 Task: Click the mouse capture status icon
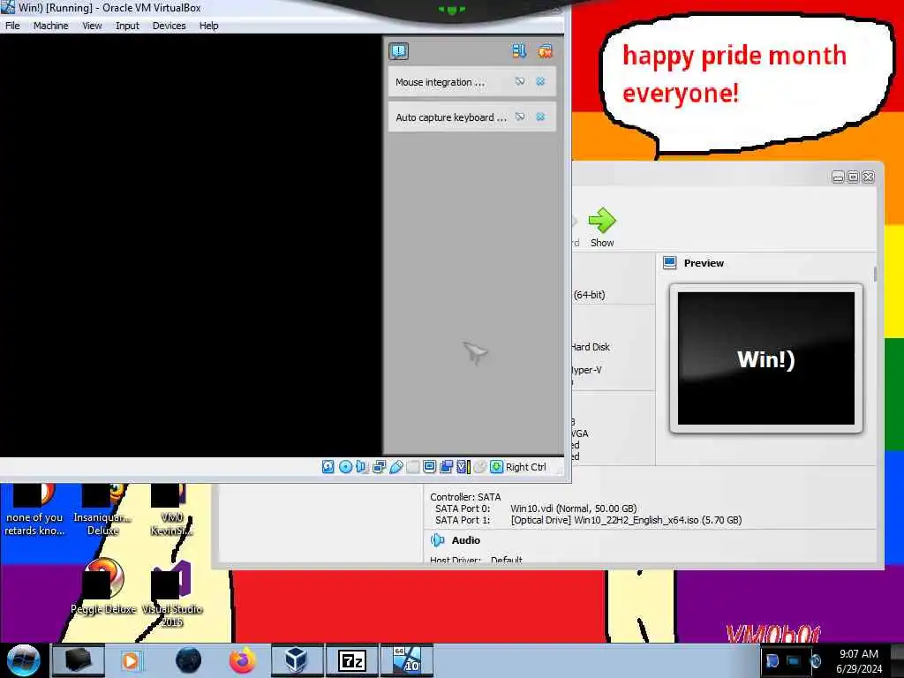pyautogui.click(x=479, y=467)
